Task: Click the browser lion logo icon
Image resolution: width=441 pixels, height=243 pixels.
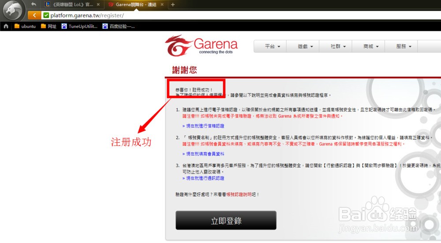Action: 13,10
